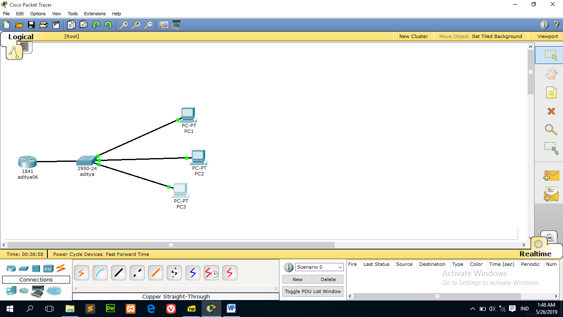Viewport: 563px width, 317px height.
Task: Redo with the right green arrow icon
Action: pos(108,25)
